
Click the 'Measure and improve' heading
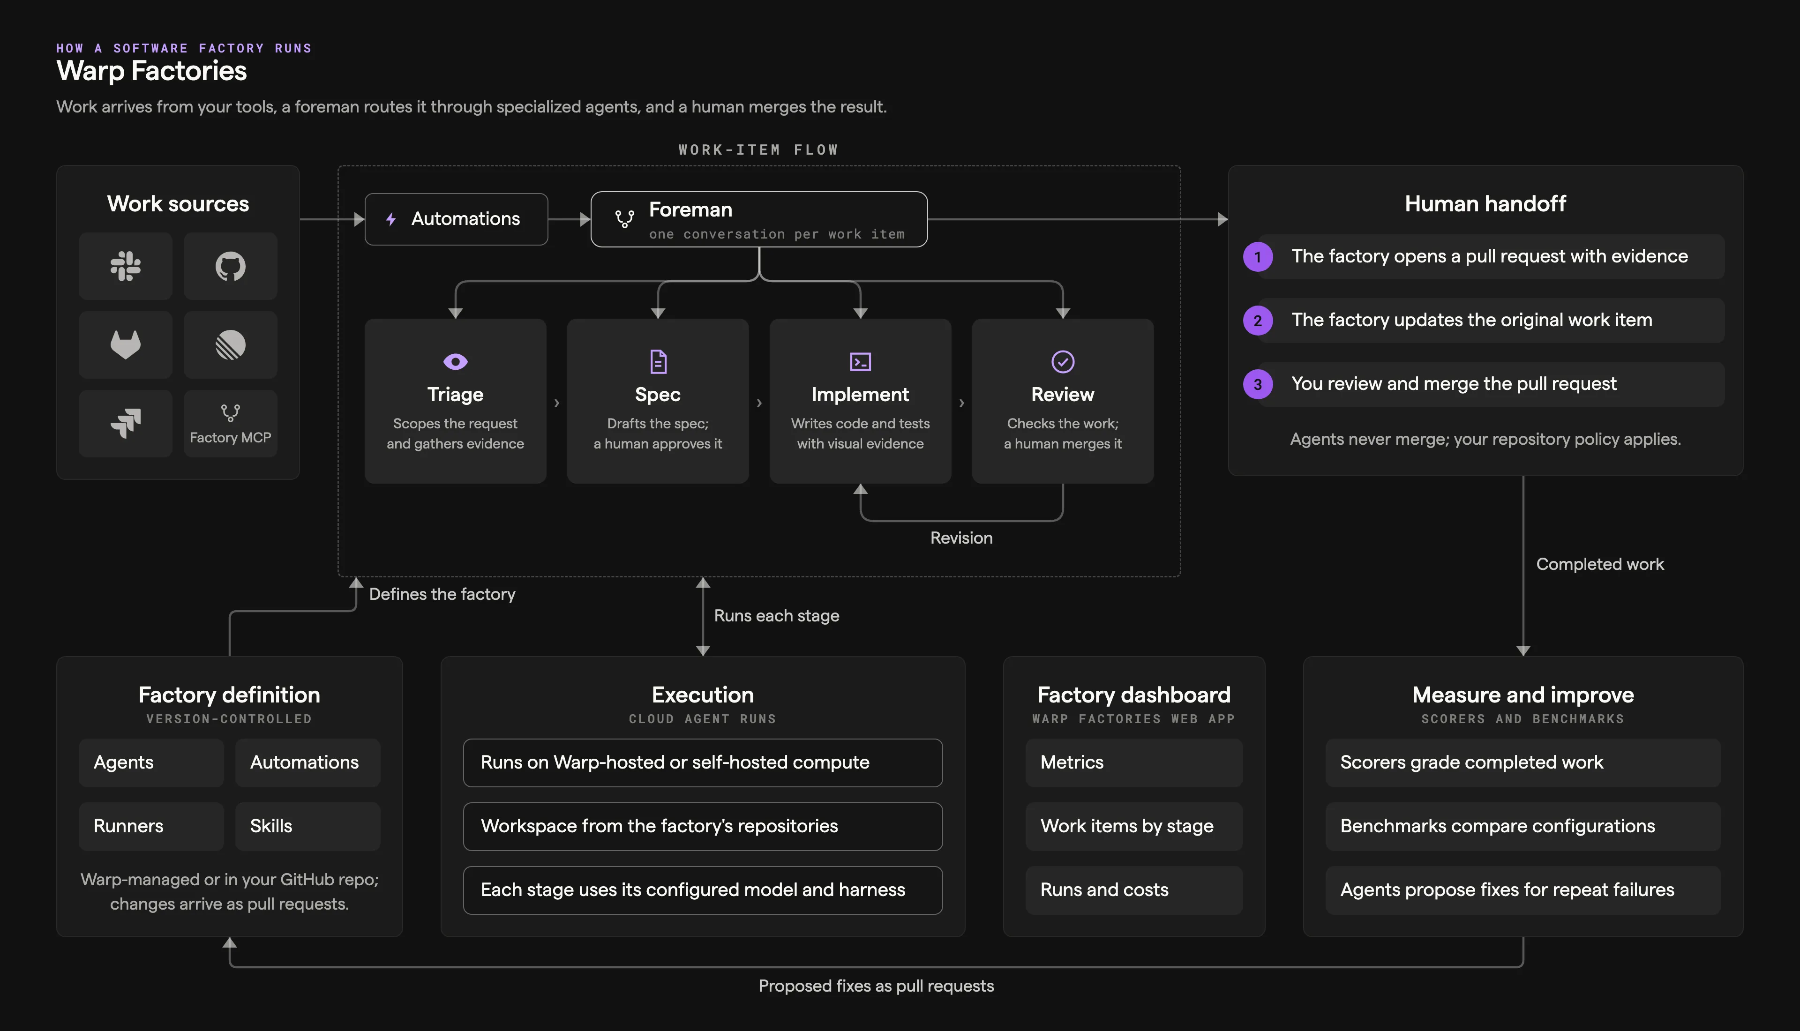[x=1523, y=695]
